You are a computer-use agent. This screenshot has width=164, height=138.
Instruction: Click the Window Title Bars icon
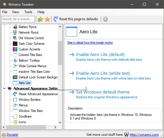click(x=15, y=111)
